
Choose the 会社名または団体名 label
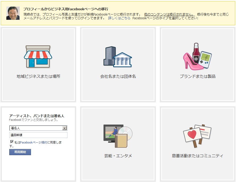118,76
